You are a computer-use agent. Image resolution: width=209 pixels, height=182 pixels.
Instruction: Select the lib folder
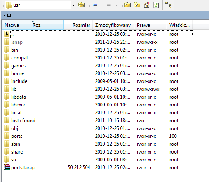point(14,89)
